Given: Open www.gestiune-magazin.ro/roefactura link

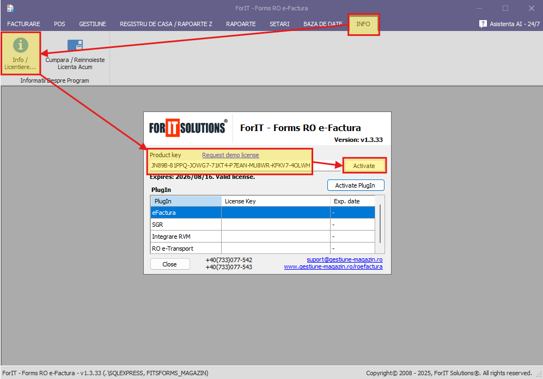Looking at the screenshot, I should click(x=333, y=266).
